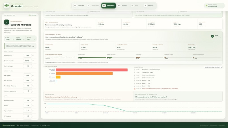
Task: Click the '15% protected reserve' recommendation card
Action: [178, 96]
